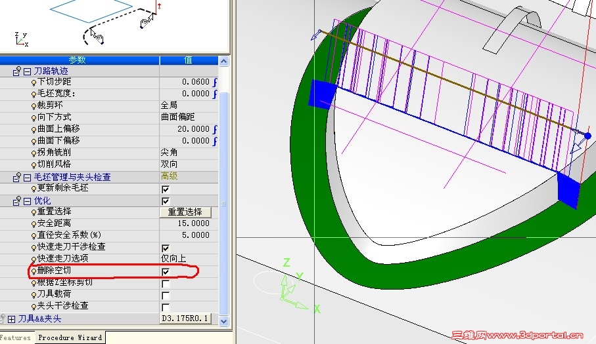Switch to the Features tab
The height and width of the screenshot is (344, 596).
15,337
